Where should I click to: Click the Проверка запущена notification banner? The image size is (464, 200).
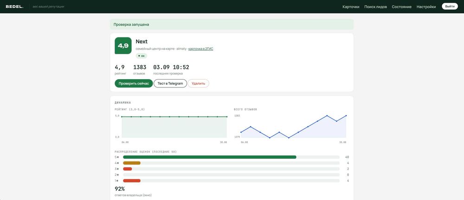232,25
